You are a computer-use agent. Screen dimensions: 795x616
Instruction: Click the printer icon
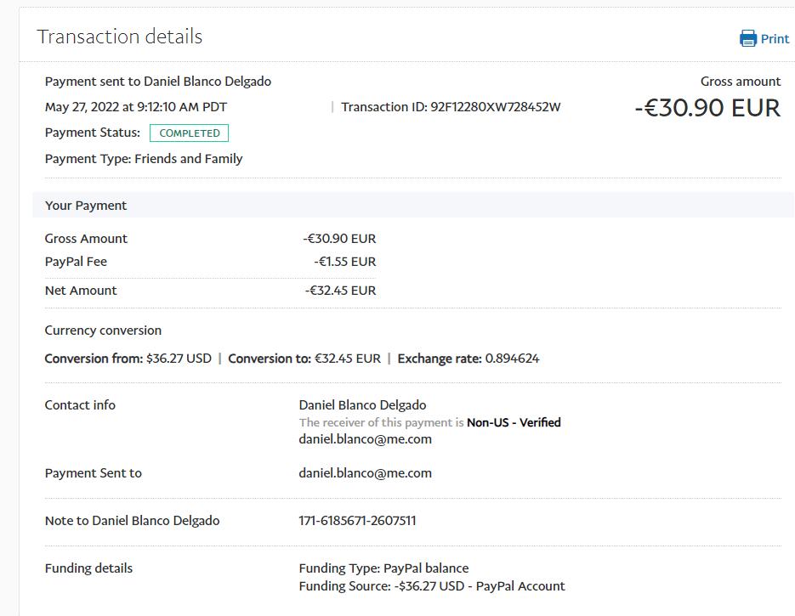[x=748, y=38]
